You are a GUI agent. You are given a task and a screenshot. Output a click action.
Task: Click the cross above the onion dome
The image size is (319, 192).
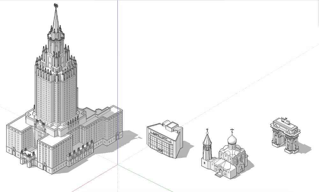[232, 130]
